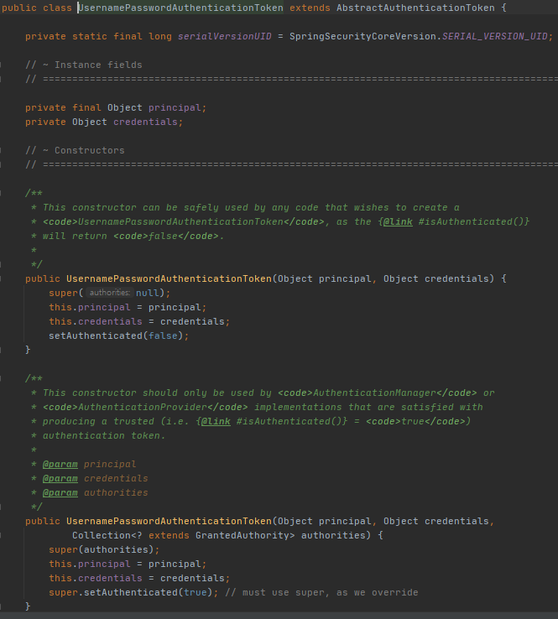Click the '// ~ Instance fields' comment
Viewport: 558px width, 619px height.
click(84, 65)
